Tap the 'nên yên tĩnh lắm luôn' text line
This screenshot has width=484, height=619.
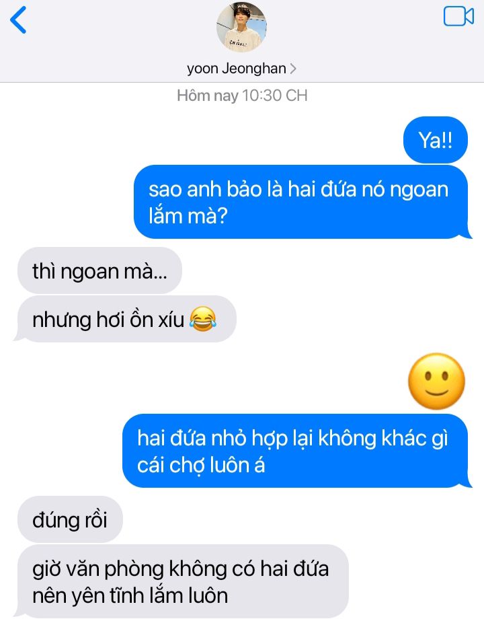point(130,595)
